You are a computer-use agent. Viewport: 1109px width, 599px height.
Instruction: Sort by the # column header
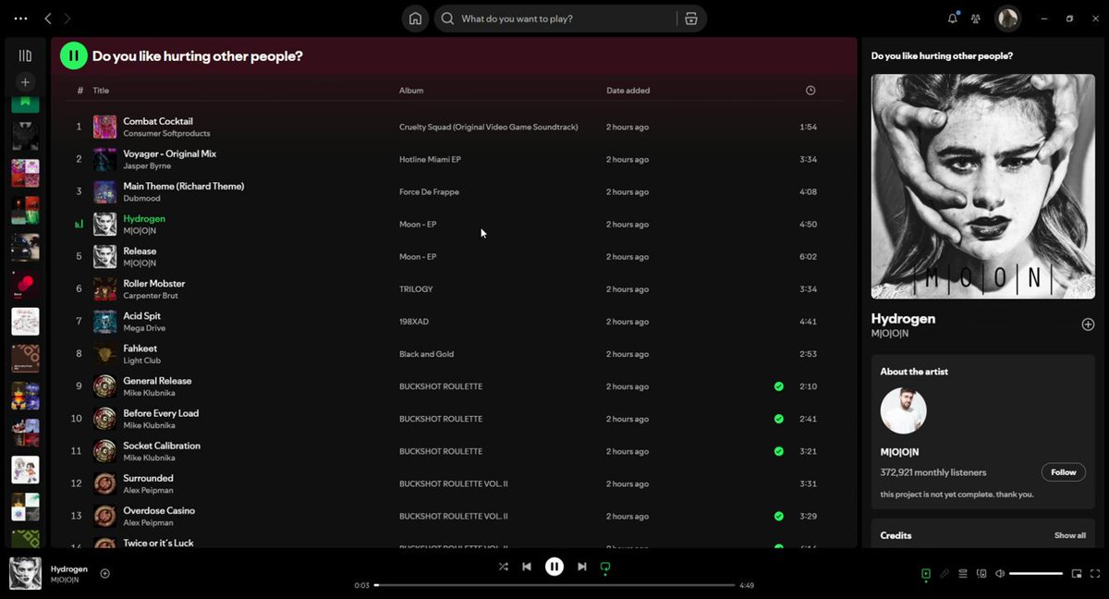pyautogui.click(x=80, y=91)
